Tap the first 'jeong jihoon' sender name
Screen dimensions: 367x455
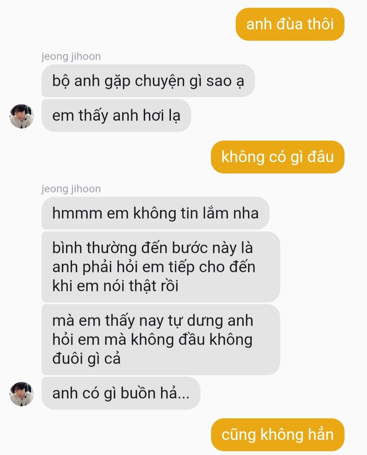(x=71, y=56)
